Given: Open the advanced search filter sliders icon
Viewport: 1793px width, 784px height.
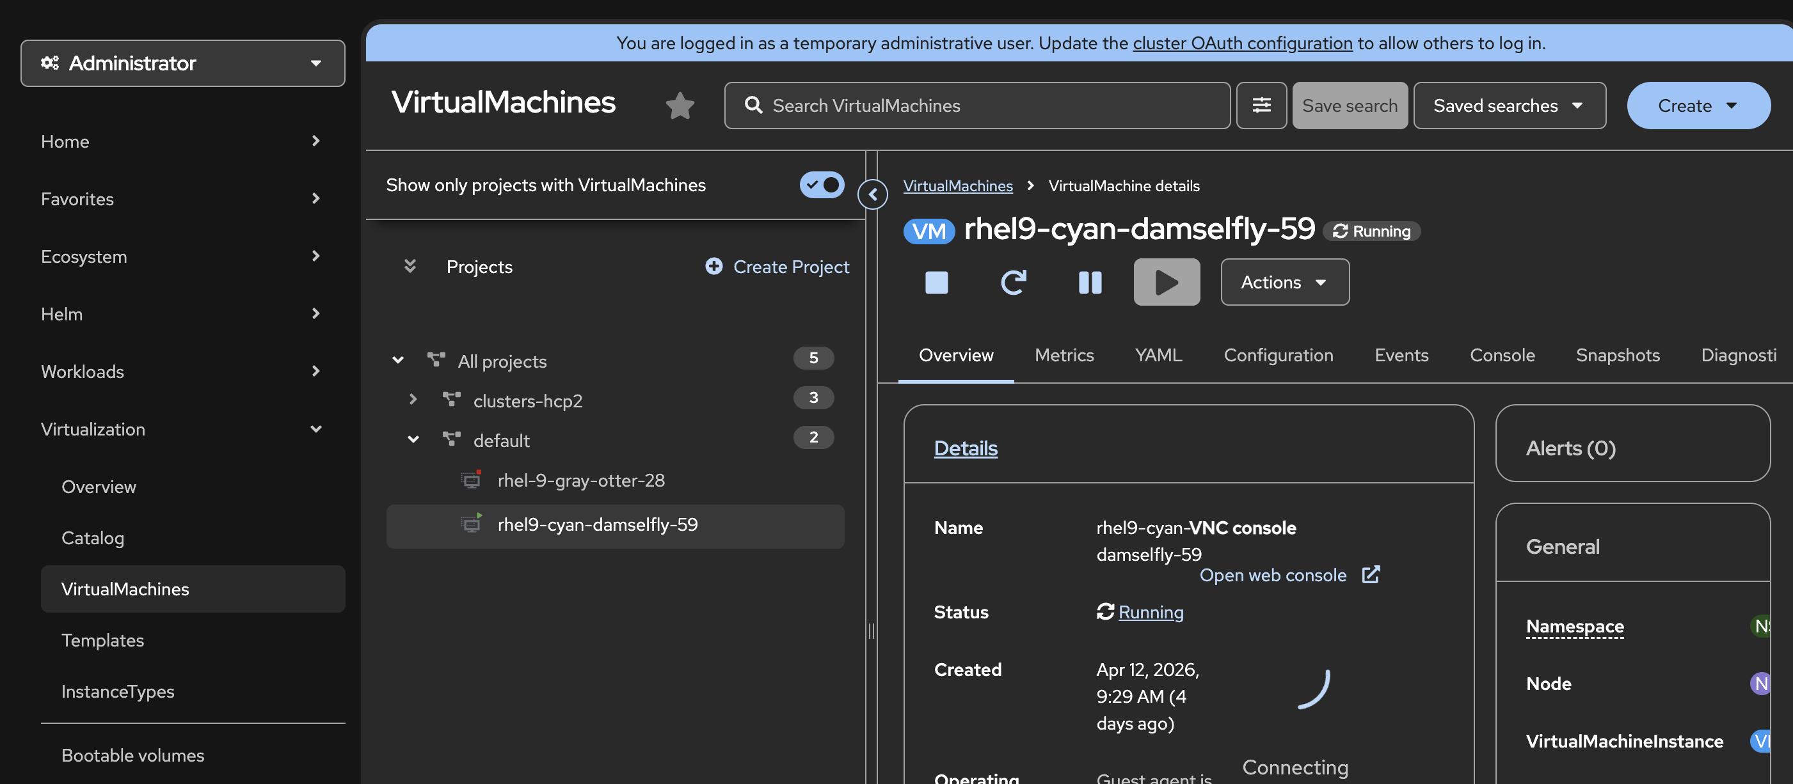Looking at the screenshot, I should pyautogui.click(x=1261, y=106).
